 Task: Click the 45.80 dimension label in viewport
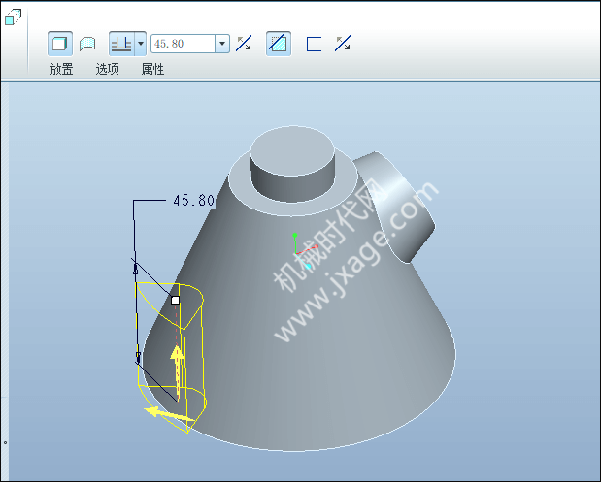(193, 200)
